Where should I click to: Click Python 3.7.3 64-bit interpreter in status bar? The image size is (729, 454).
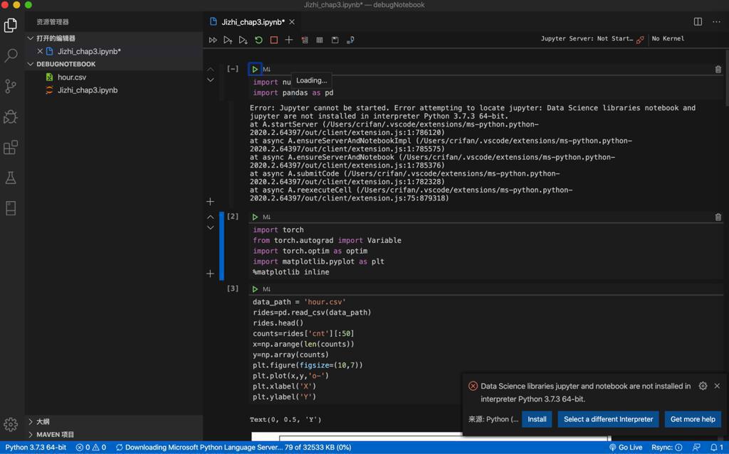point(36,448)
